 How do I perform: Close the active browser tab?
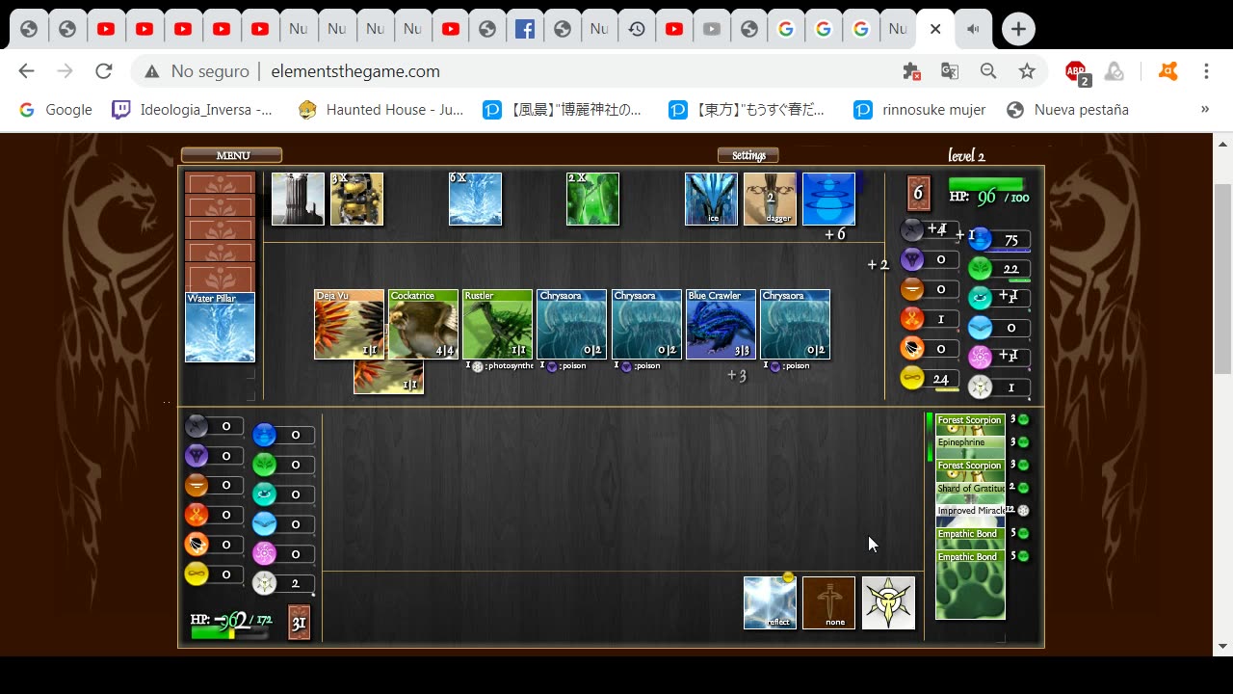tap(934, 29)
